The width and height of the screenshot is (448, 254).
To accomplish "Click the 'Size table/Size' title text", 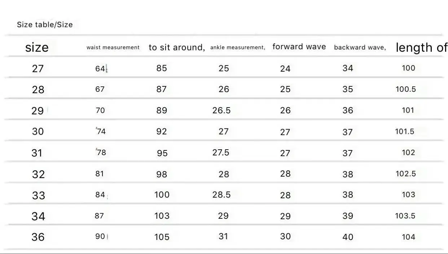I will tap(45, 25).
